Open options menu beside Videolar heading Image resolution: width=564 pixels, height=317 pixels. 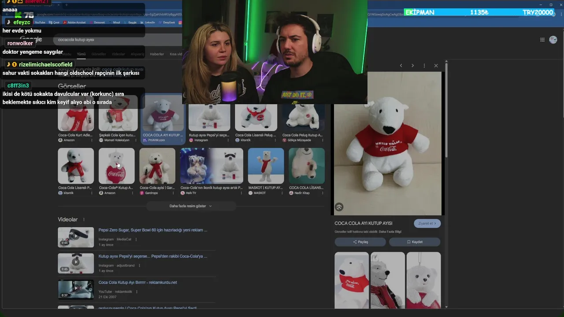[x=84, y=220]
